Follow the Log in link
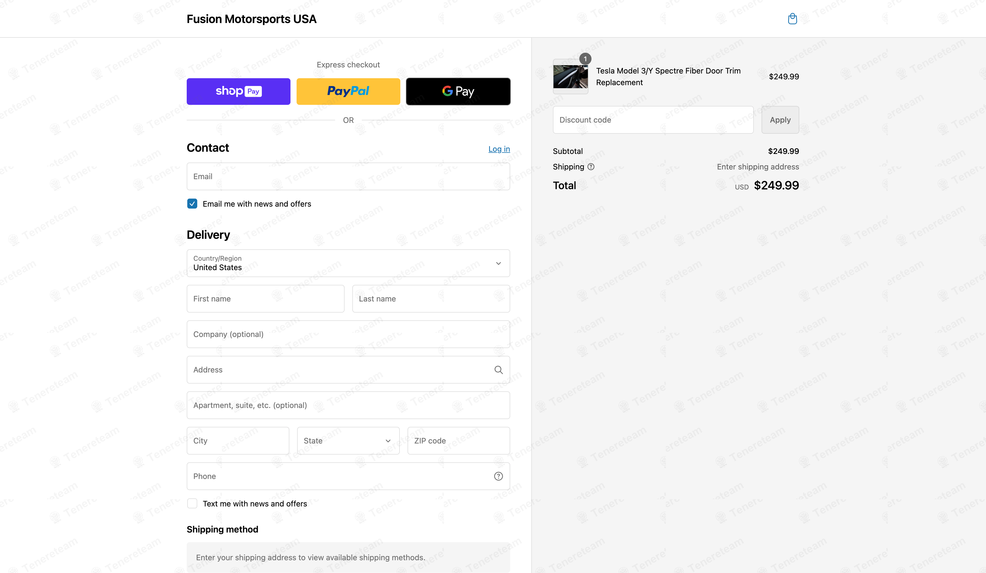This screenshot has height=573, width=986. tap(499, 149)
